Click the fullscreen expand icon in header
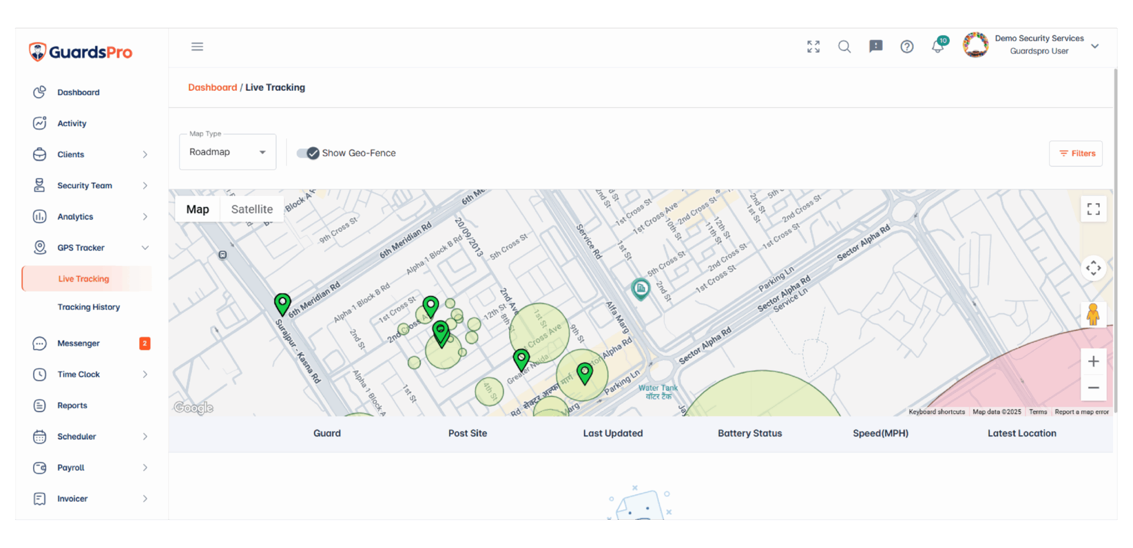Image resolution: width=1133 pixels, height=548 pixels. point(813,46)
